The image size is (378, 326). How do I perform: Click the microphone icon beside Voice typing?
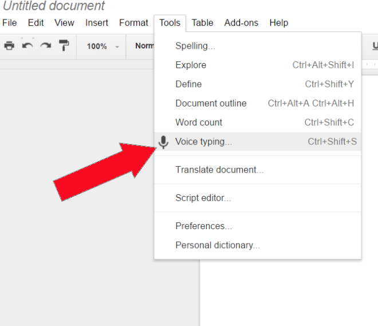click(x=164, y=142)
